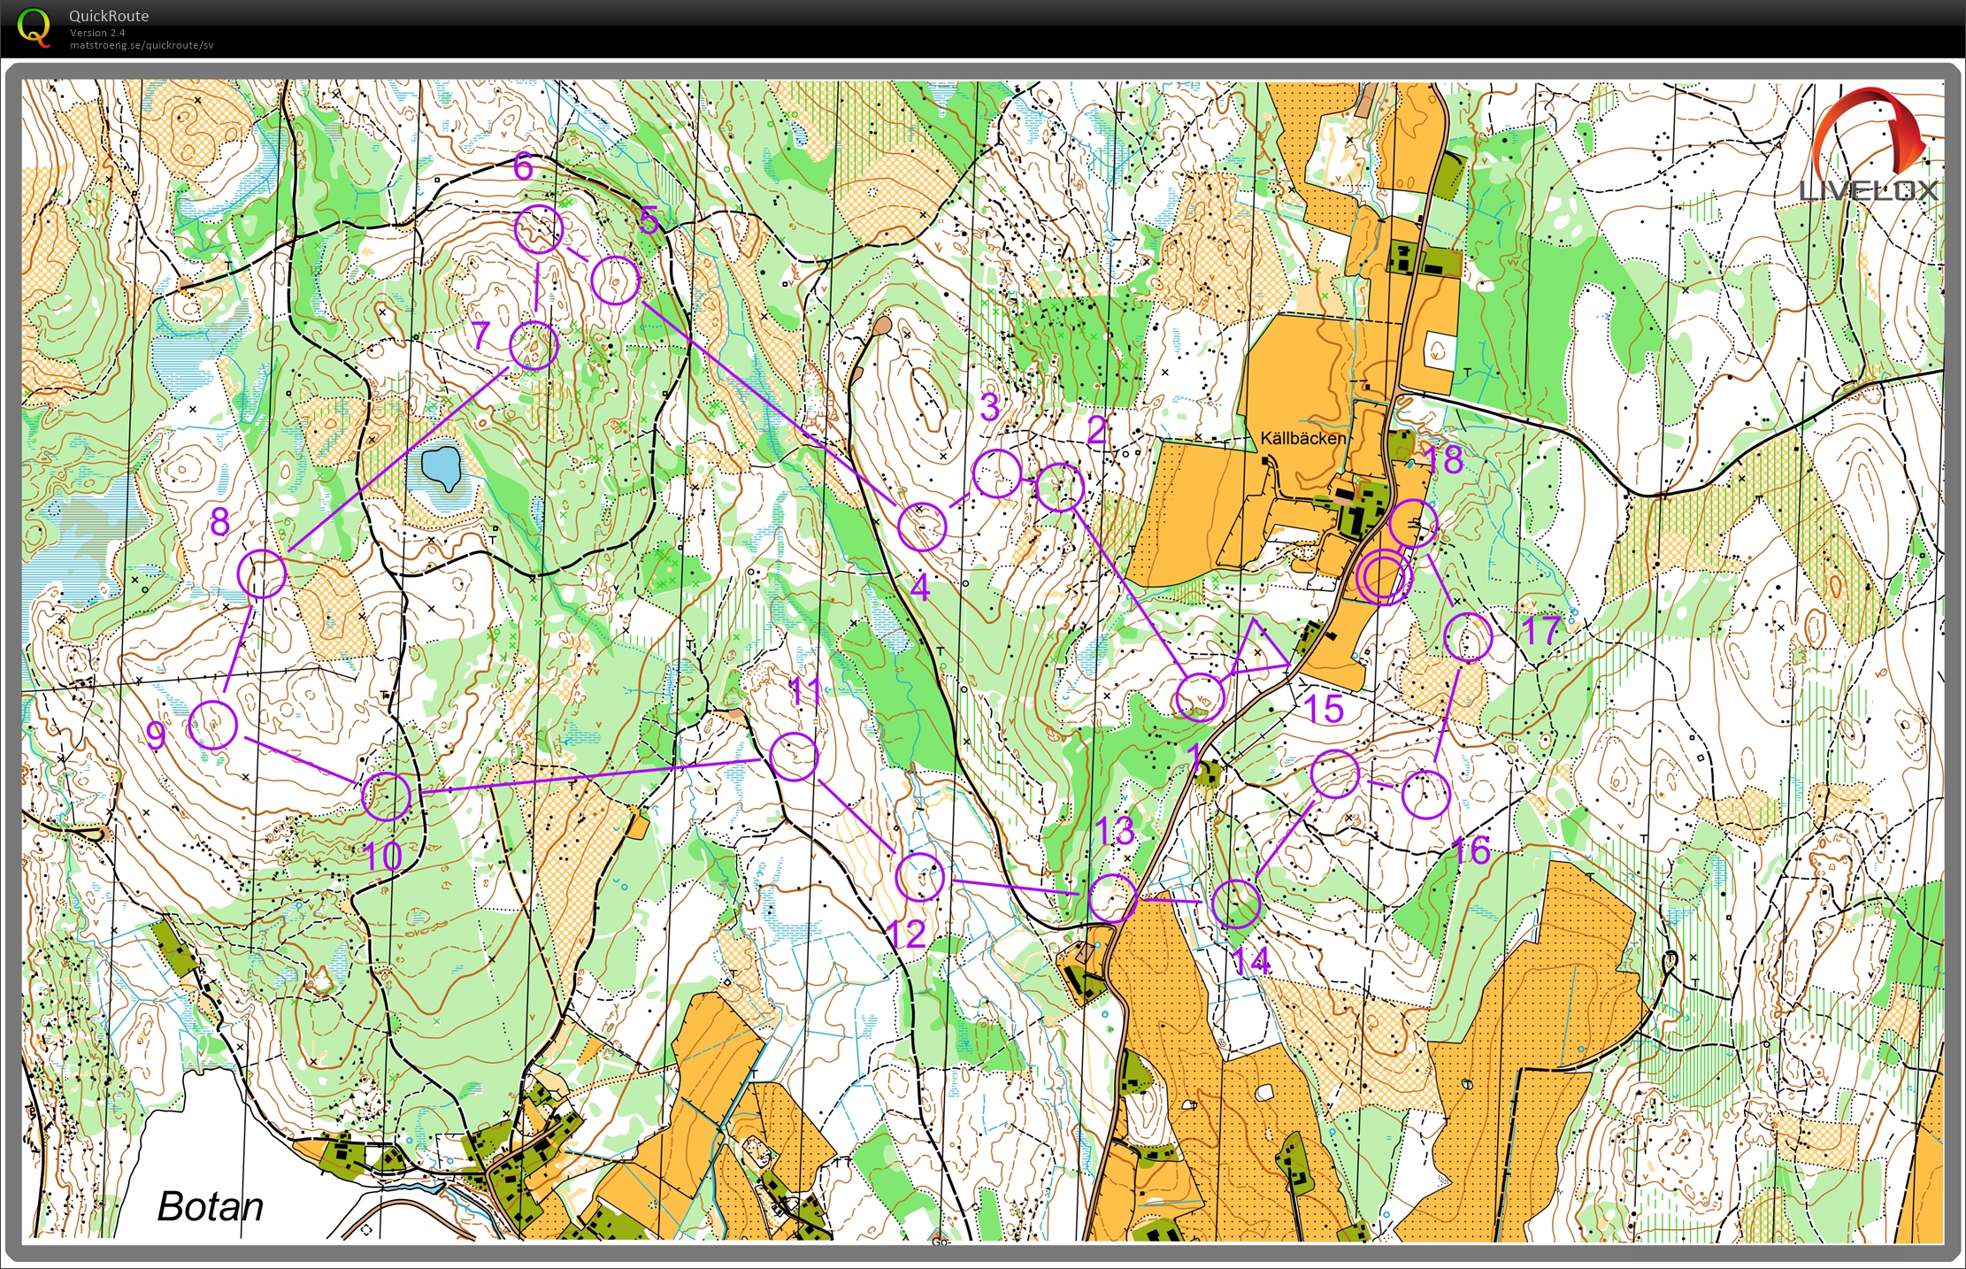This screenshot has height=1269, width=1966.
Task: Click control circle 4
Action: click(x=922, y=527)
